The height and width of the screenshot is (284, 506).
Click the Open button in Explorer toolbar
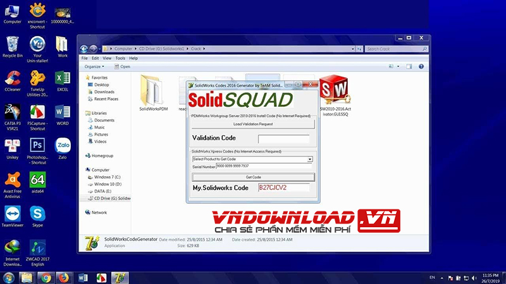122,67
